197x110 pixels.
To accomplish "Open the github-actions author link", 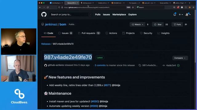I will pos(56,65).
